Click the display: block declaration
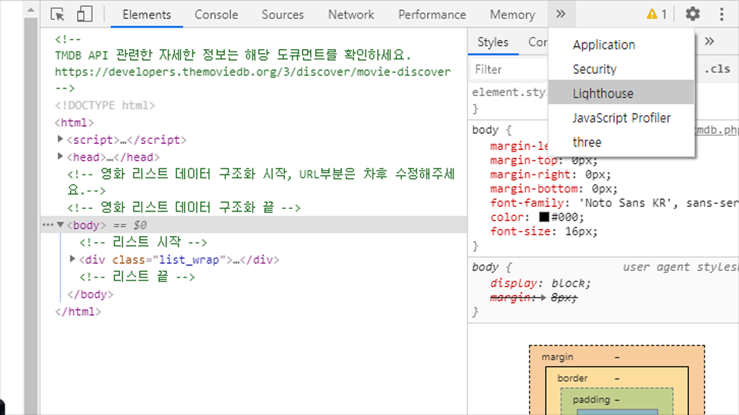Viewport: 739px width, 415px height. (x=540, y=284)
